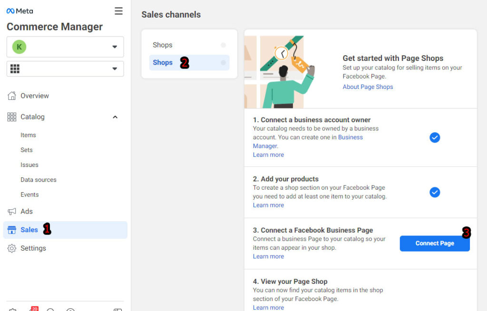Open Data sources under Catalog
This screenshot has width=487, height=311.
39,180
